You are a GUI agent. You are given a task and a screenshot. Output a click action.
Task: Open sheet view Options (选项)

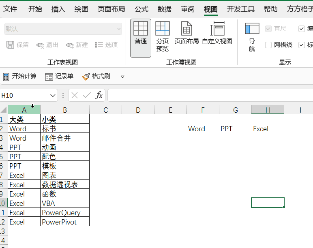click(x=106, y=45)
